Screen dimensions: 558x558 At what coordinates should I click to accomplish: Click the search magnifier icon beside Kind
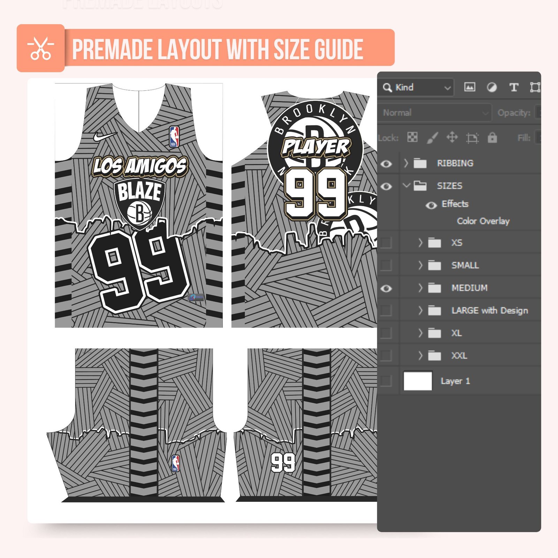click(387, 87)
